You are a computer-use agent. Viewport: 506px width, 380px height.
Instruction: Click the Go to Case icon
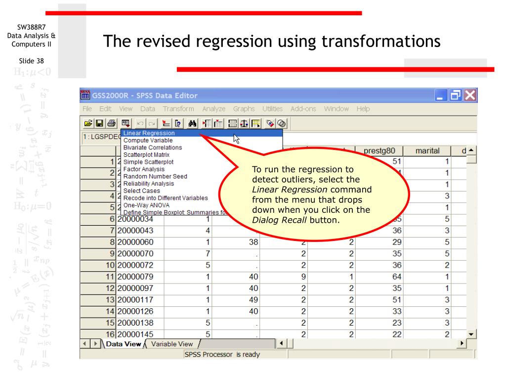click(166, 123)
